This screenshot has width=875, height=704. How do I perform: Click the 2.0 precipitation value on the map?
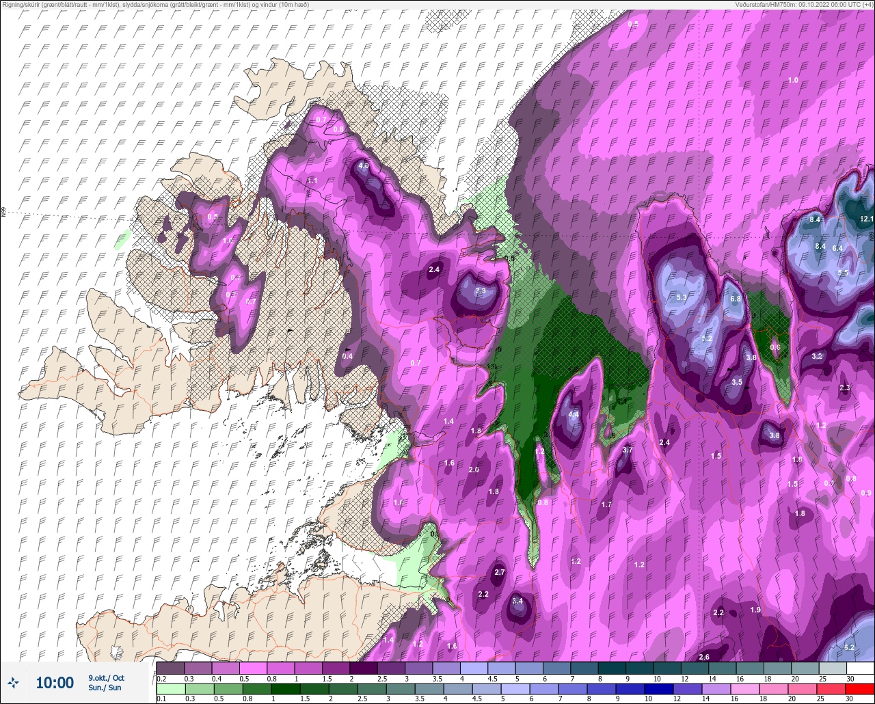474,470
